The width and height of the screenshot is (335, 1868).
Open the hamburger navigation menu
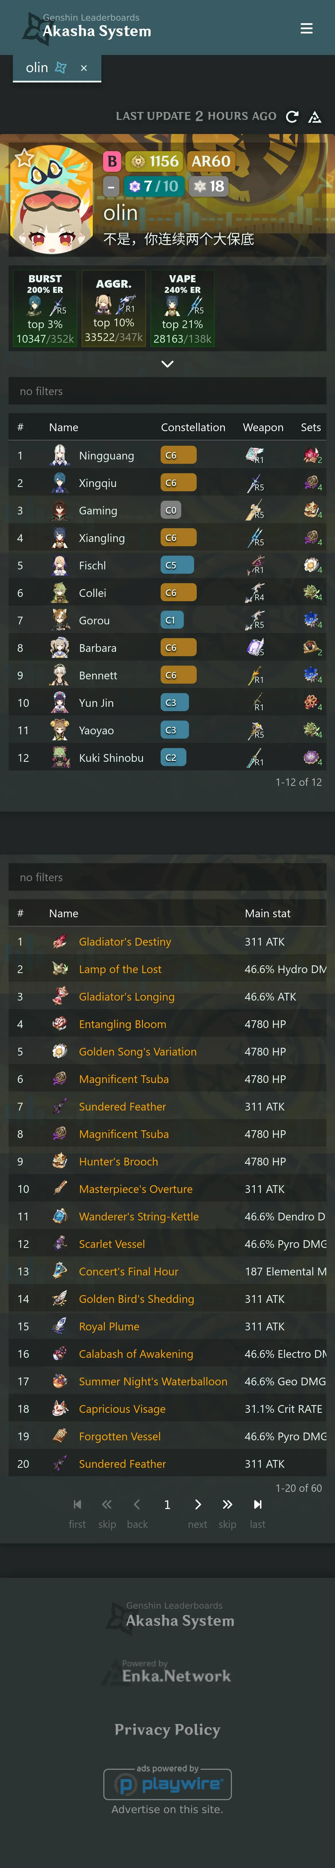click(307, 28)
